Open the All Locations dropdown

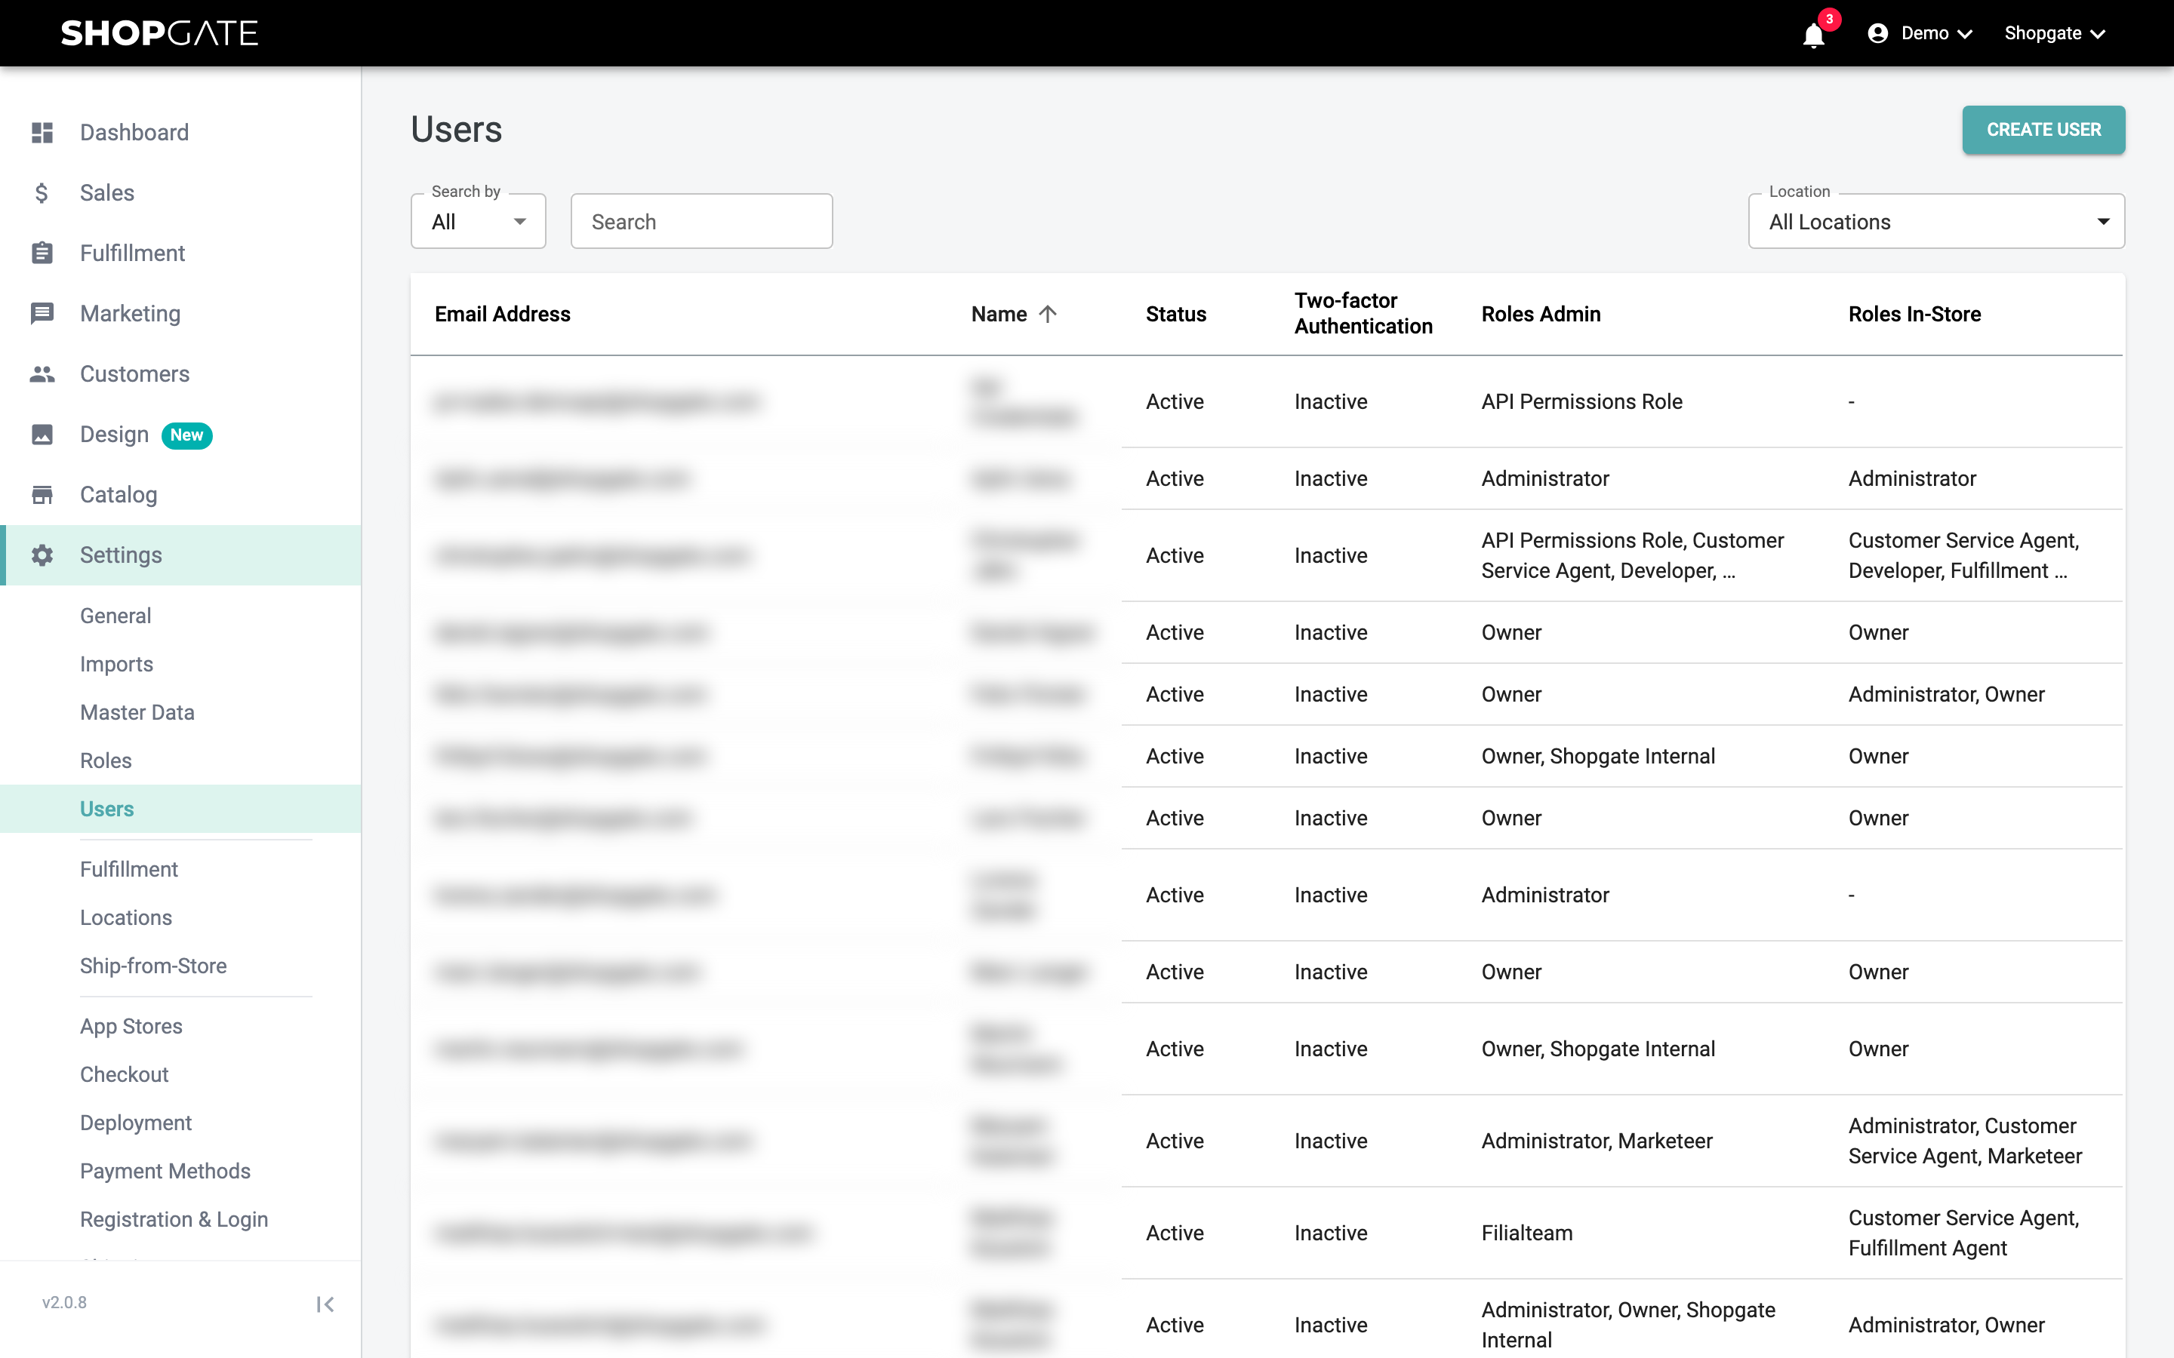pyautogui.click(x=1936, y=221)
